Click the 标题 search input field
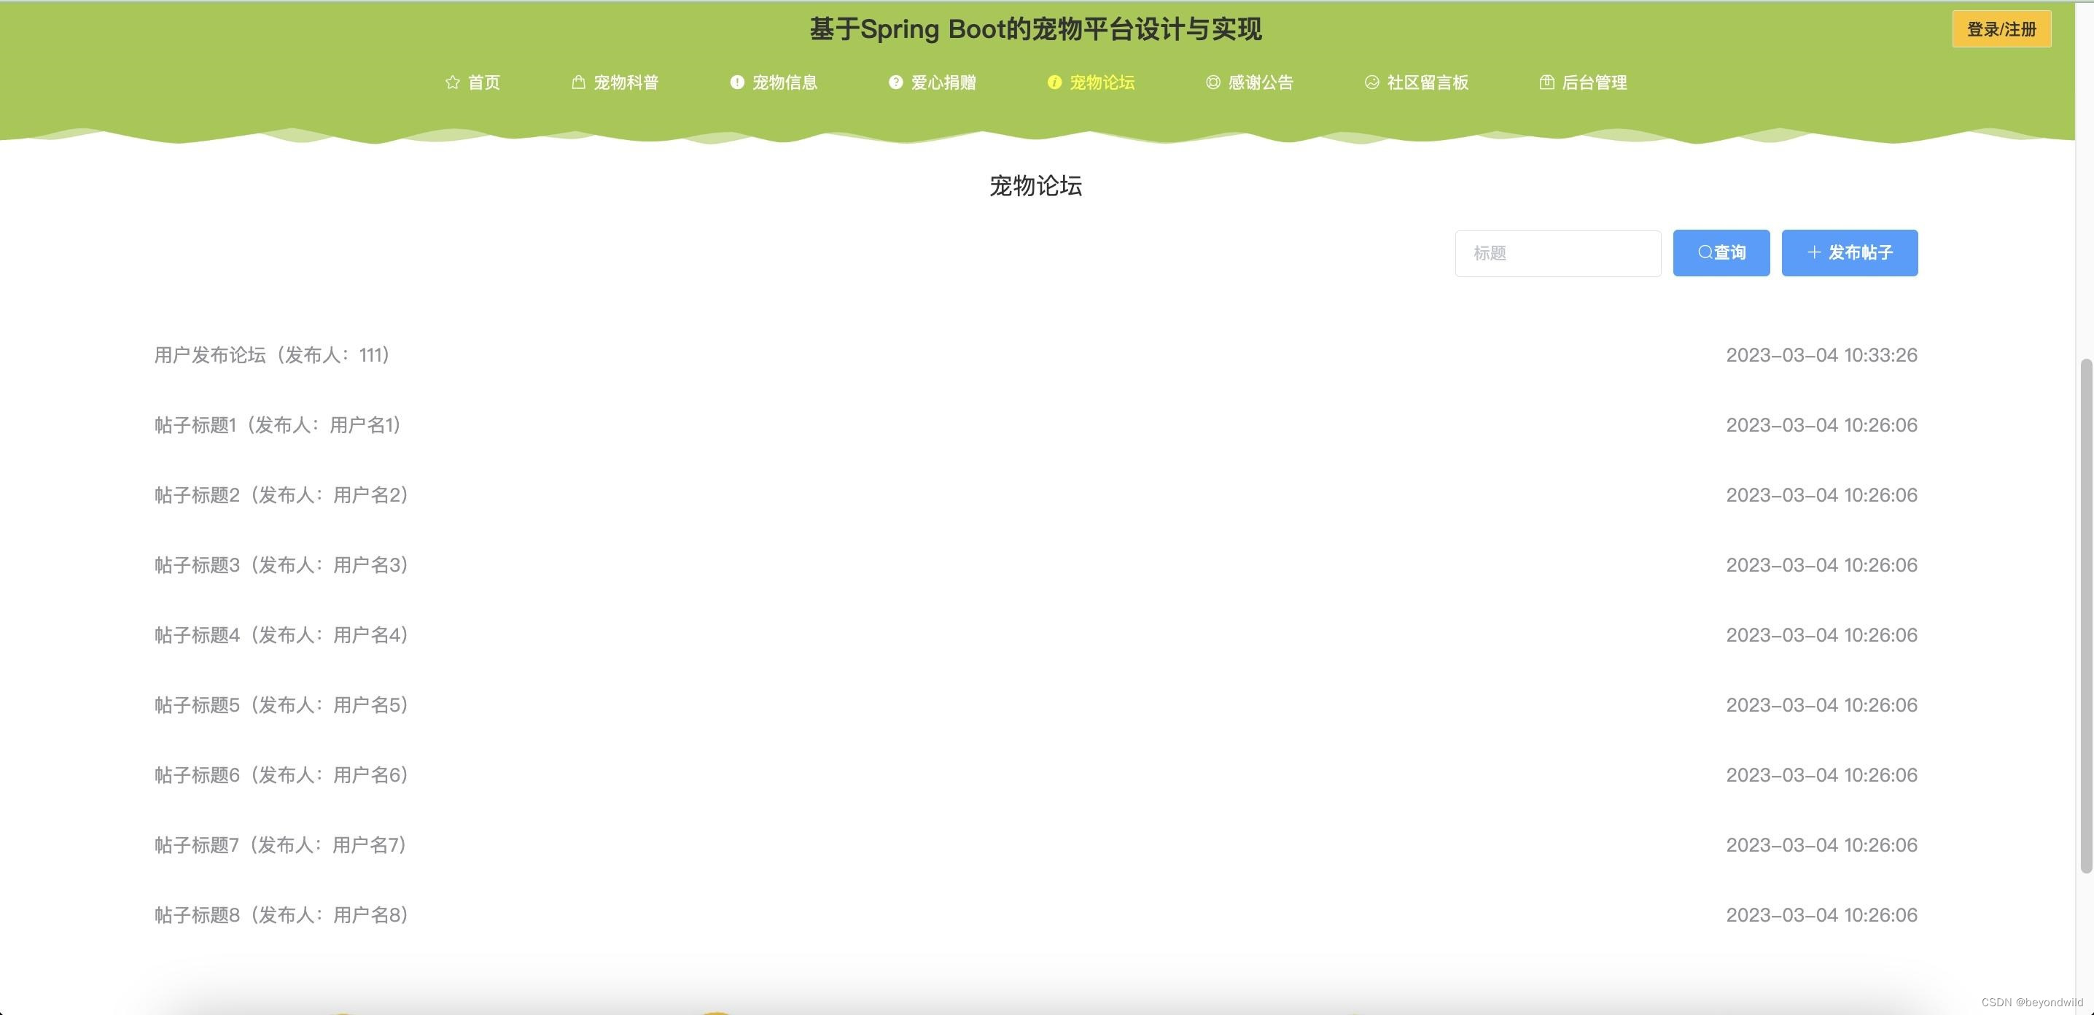Image resolution: width=2094 pixels, height=1015 pixels. coord(1557,253)
